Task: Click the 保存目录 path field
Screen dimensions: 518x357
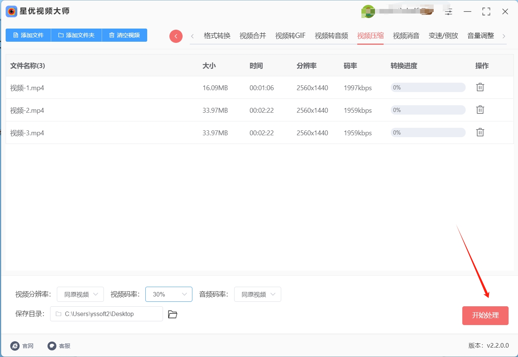Action: coord(107,314)
